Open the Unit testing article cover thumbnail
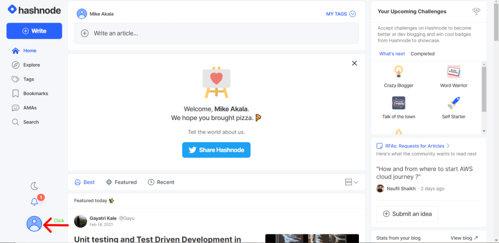 coord(312,238)
